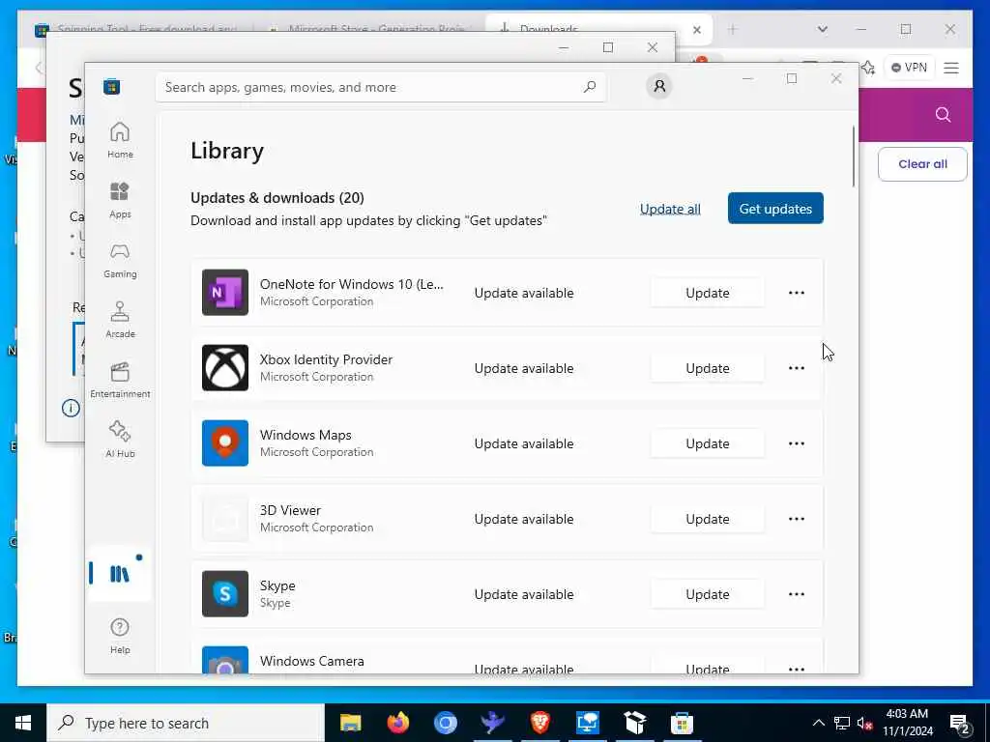Open more options for Windows Maps
Screen dimensions: 990x742
(797, 443)
